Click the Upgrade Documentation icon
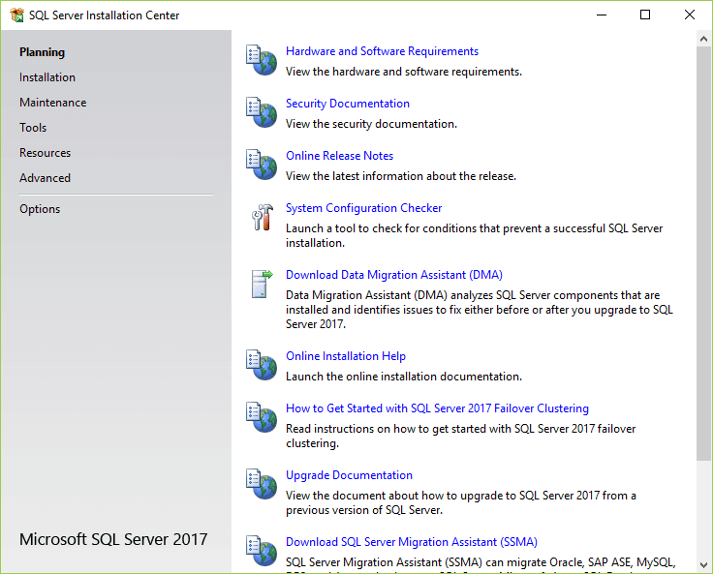Viewport: 713px width, 574px height. pyautogui.click(x=262, y=485)
